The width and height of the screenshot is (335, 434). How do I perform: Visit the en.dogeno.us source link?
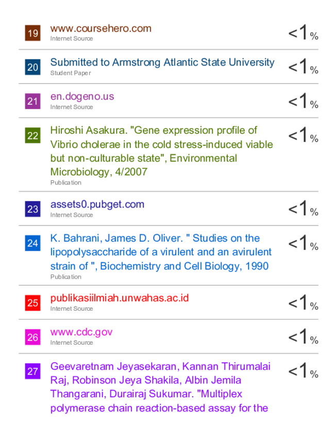(x=82, y=97)
